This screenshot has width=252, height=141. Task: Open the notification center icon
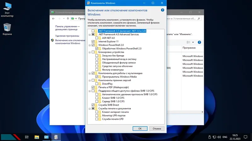click(x=245, y=137)
